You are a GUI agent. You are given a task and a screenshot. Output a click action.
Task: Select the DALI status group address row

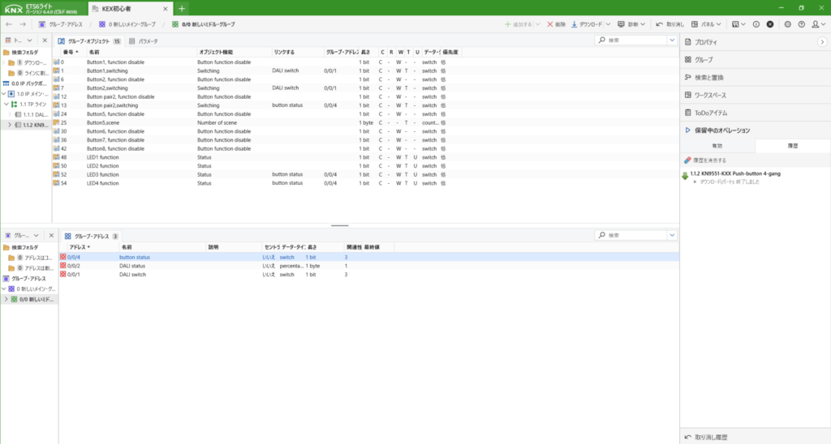pos(132,266)
